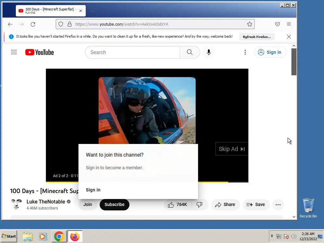Open the Recycle Bin
The image size is (324, 243).
[x=308, y=208]
